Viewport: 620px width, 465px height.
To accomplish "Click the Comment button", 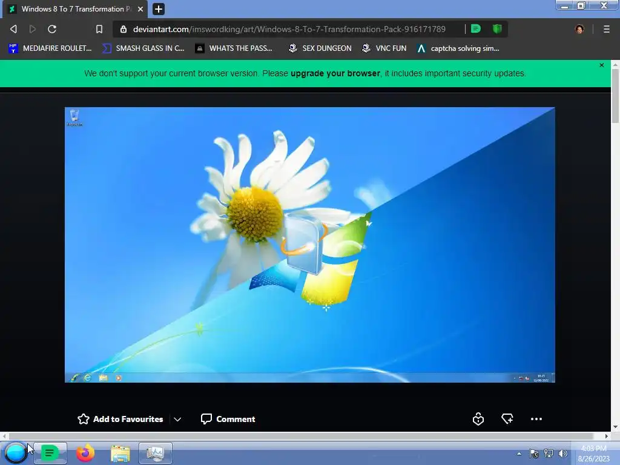I will tap(228, 419).
